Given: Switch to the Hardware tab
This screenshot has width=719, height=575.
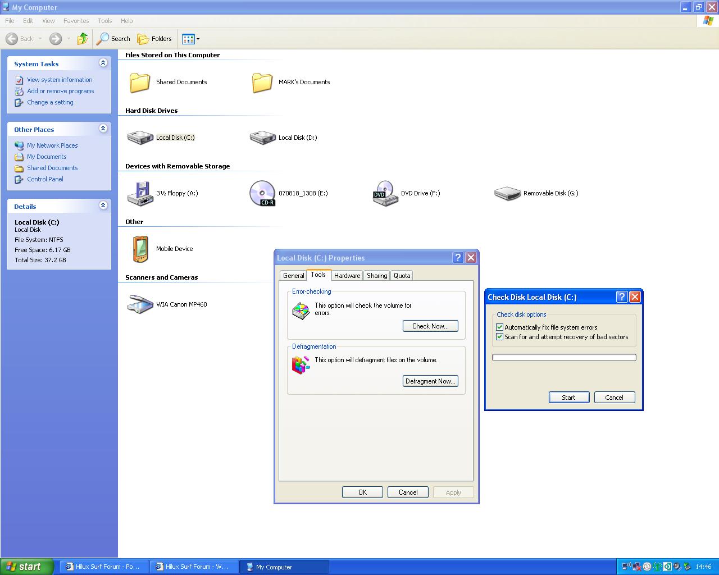Looking at the screenshot, I should point(347,276).
